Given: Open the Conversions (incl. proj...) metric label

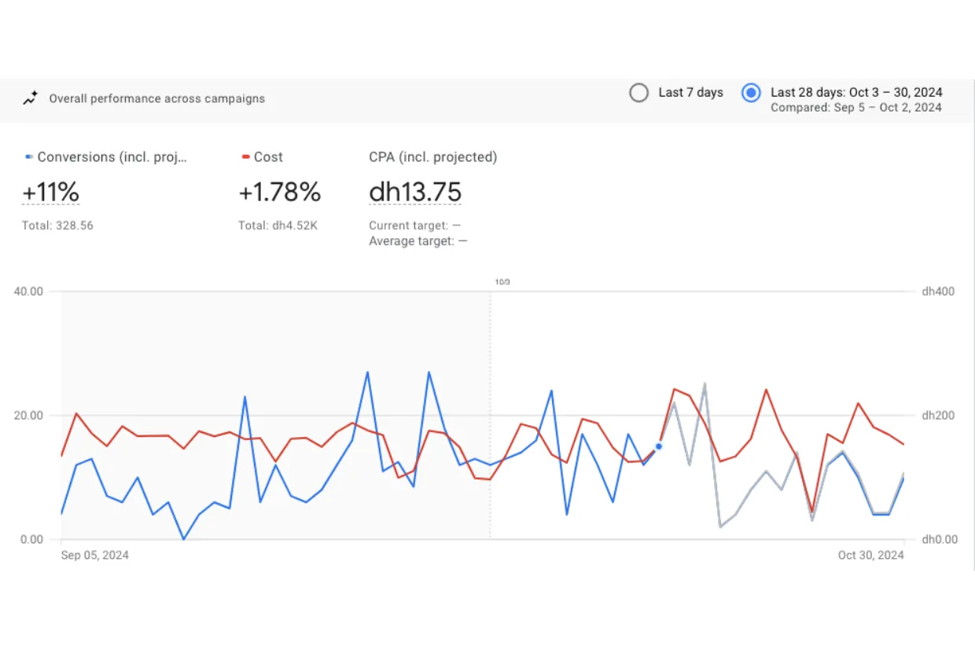Looking at the screenshot, I should [x=112, y=157].
